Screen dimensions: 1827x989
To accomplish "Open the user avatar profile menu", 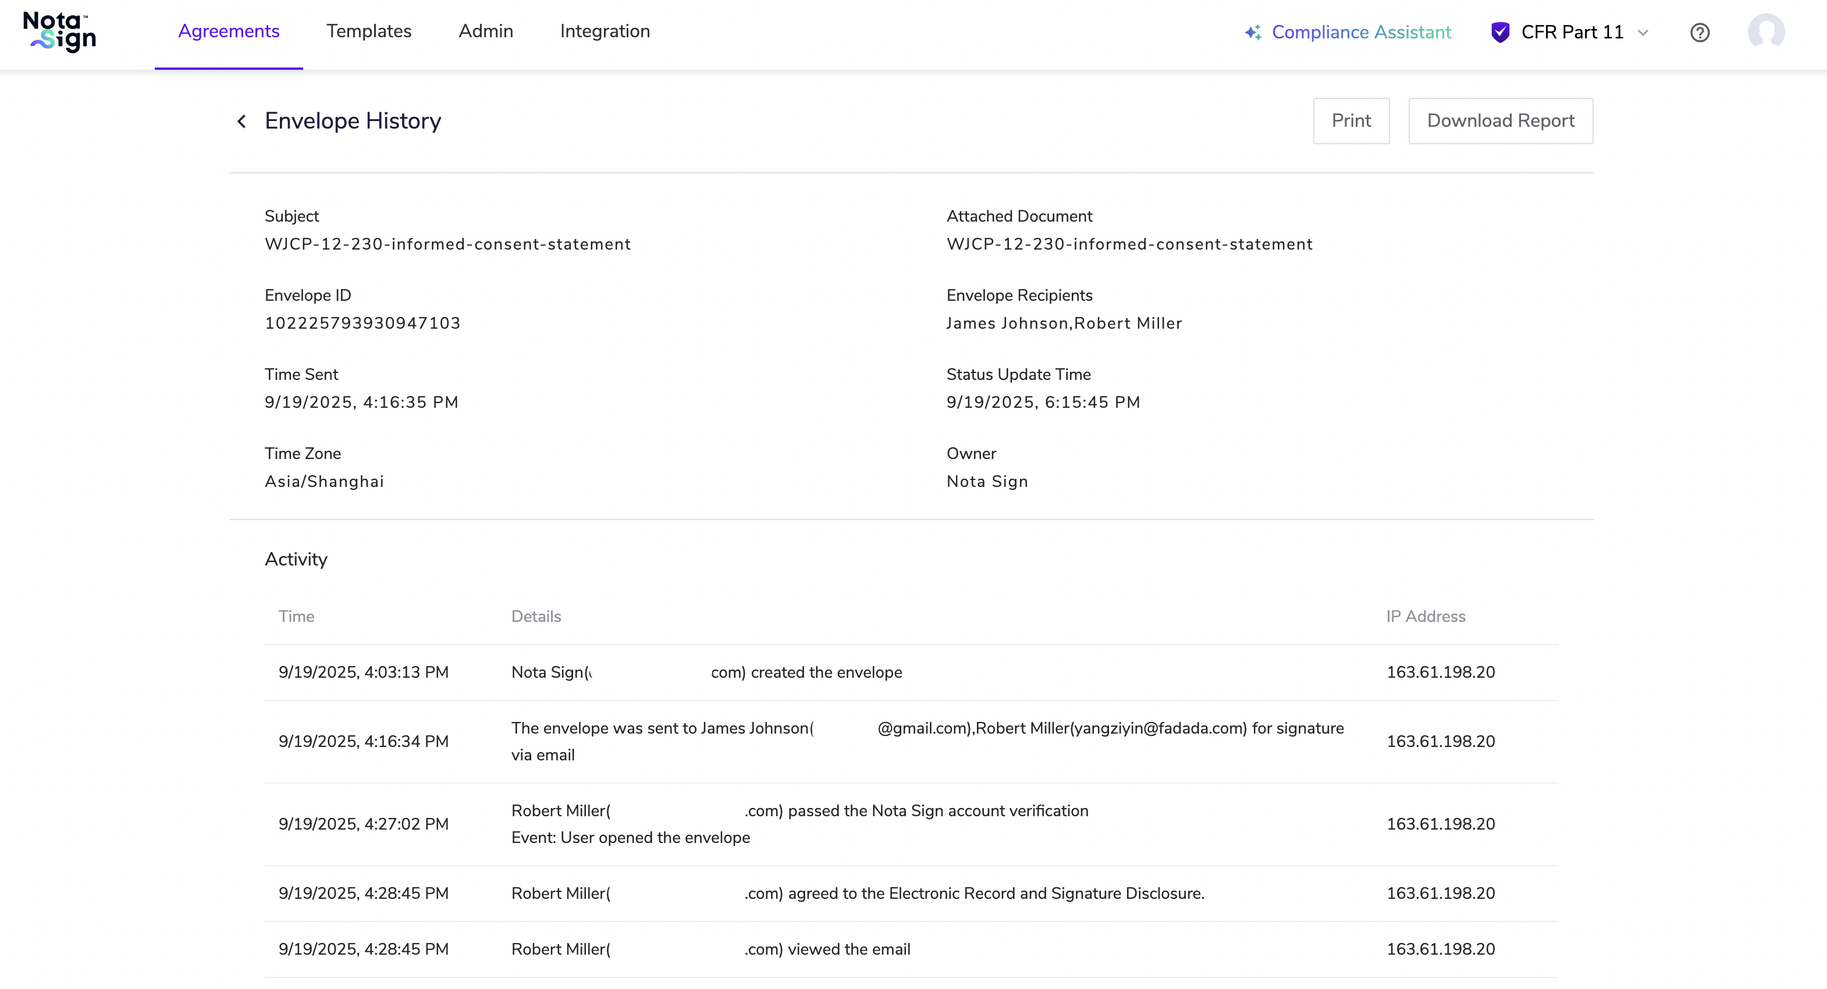I will 1765,33.
